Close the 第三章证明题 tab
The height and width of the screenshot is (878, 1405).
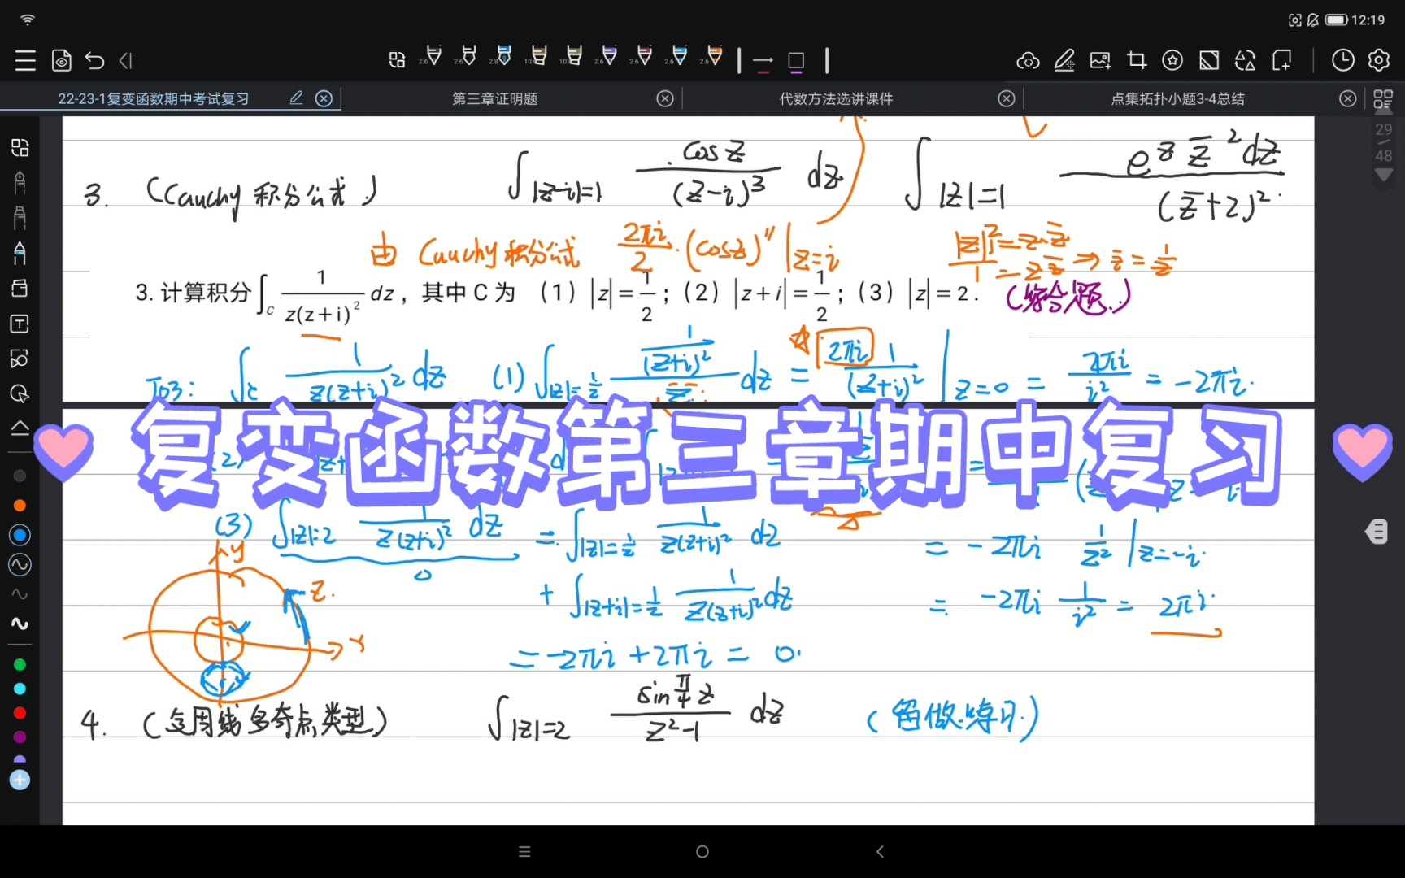pos(665,98)
